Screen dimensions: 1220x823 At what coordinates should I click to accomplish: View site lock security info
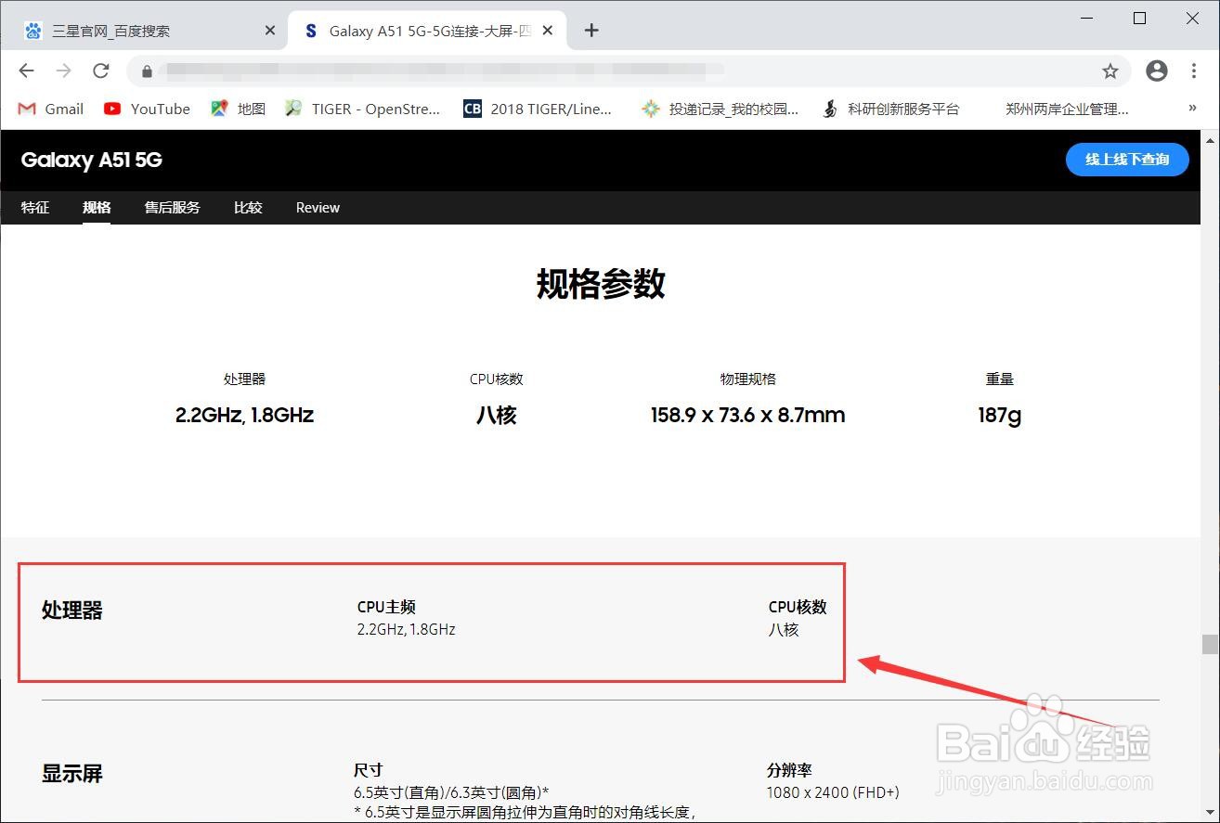(x=146, y=71)
